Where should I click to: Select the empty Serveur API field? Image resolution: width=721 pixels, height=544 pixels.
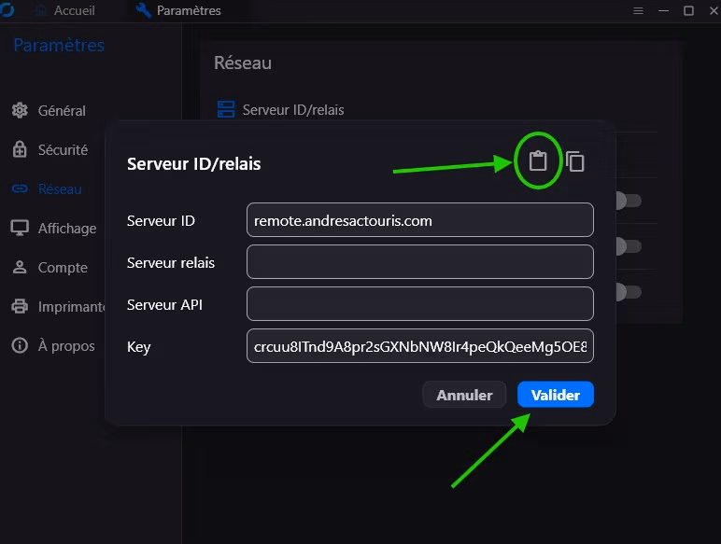[x=420, y=304]
